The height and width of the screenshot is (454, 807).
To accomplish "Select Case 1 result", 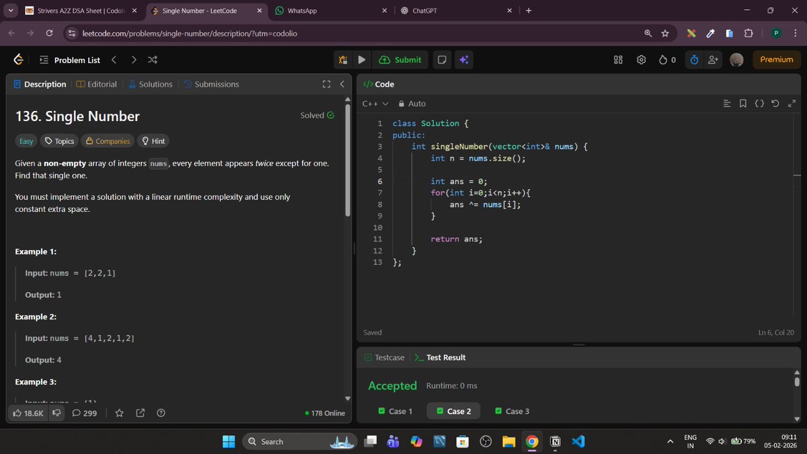I will (395, 411).
